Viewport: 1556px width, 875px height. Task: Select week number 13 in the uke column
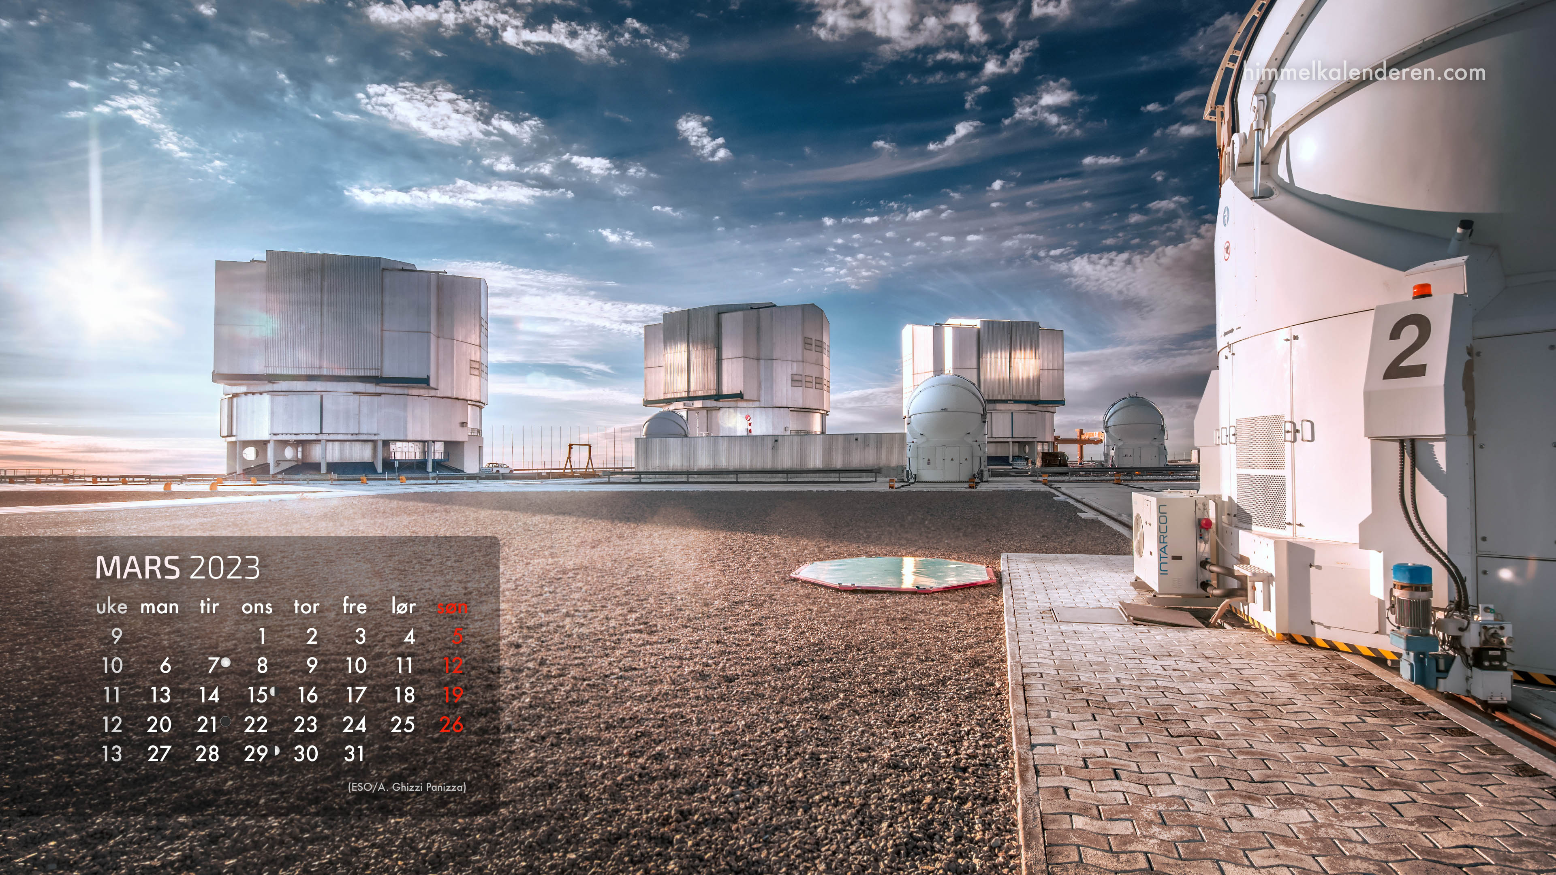pyautogui.click(x=113, y=753)
